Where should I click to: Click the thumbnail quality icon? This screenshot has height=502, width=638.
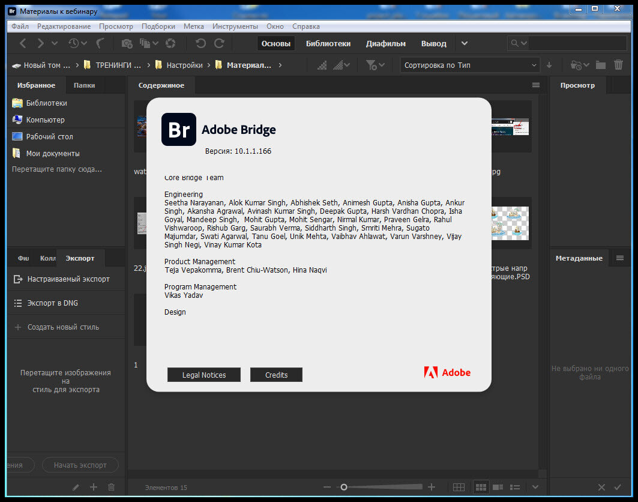322,65
